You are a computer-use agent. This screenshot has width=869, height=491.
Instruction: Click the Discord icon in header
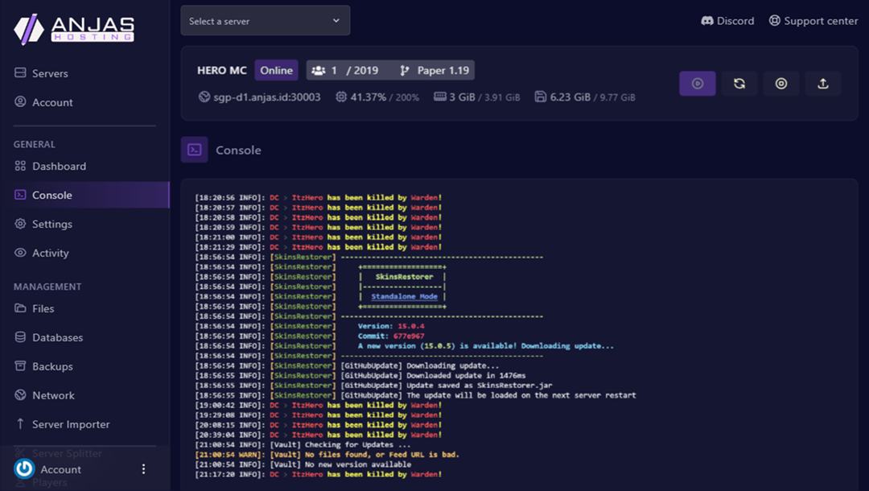pos(707,21)
